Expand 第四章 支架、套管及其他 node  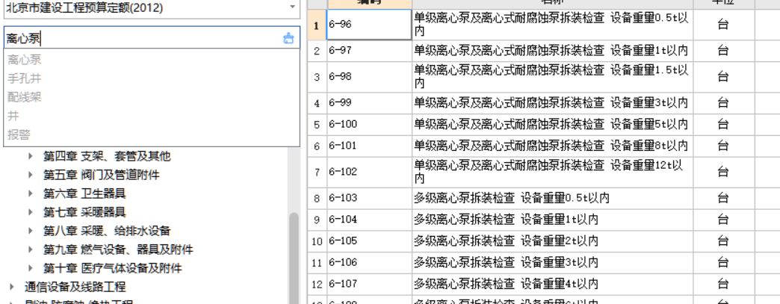[x=31, y=156]
